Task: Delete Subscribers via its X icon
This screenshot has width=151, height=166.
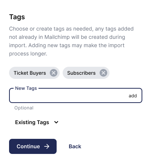Action: (x=103, y=73)
